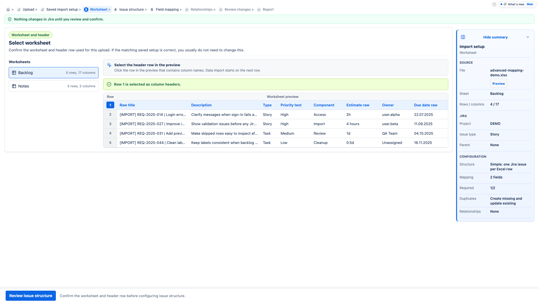The image size is (539, 303).
Task: Click the QA Team owner cell
Action: (x=390, y=133)
